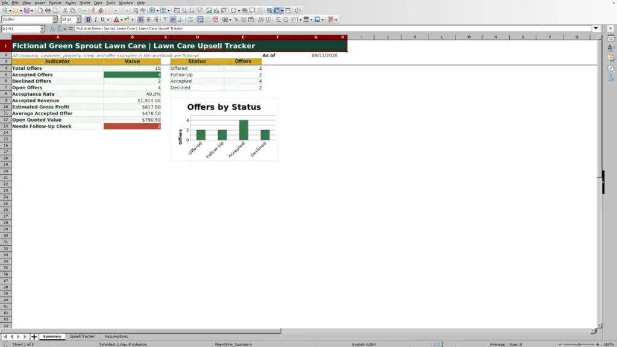Click the zoom in plus button
617x347 pixels.
(x=597, y=344)
